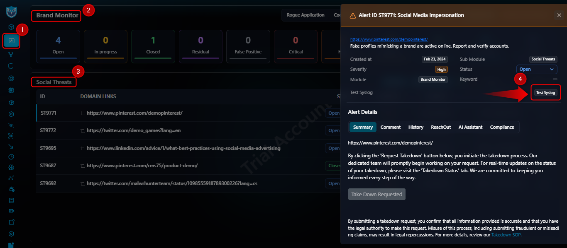567x248 pixels.
Task: Select table row ST9687
Action: (x=188, y=166)
